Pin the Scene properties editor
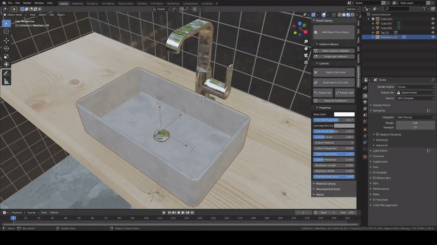 (433, 79)
